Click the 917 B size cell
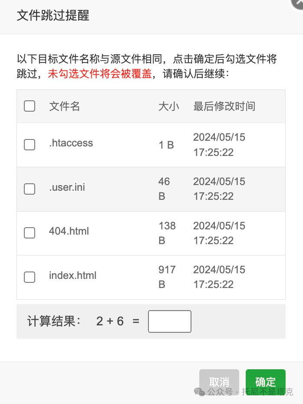The image size is (303, 404). pyautogui.click(x=167, y=277)
